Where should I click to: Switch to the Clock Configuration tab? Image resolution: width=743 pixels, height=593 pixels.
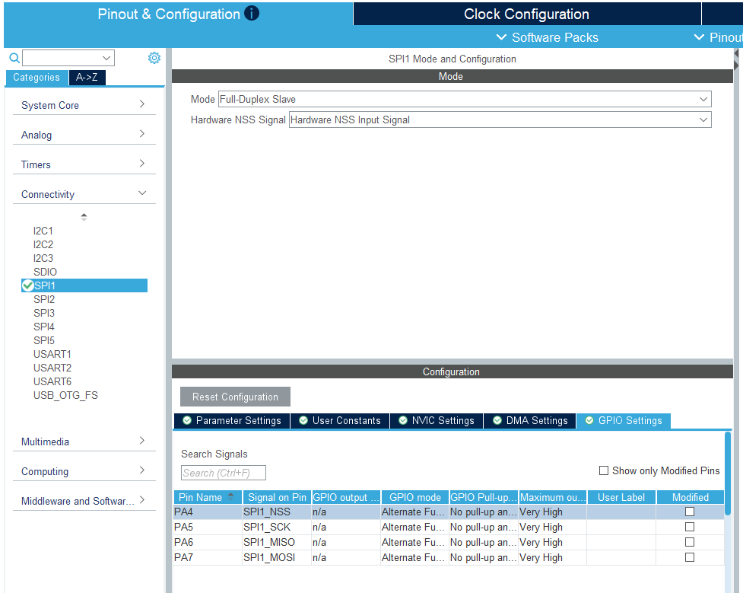[x=526, y=14]
